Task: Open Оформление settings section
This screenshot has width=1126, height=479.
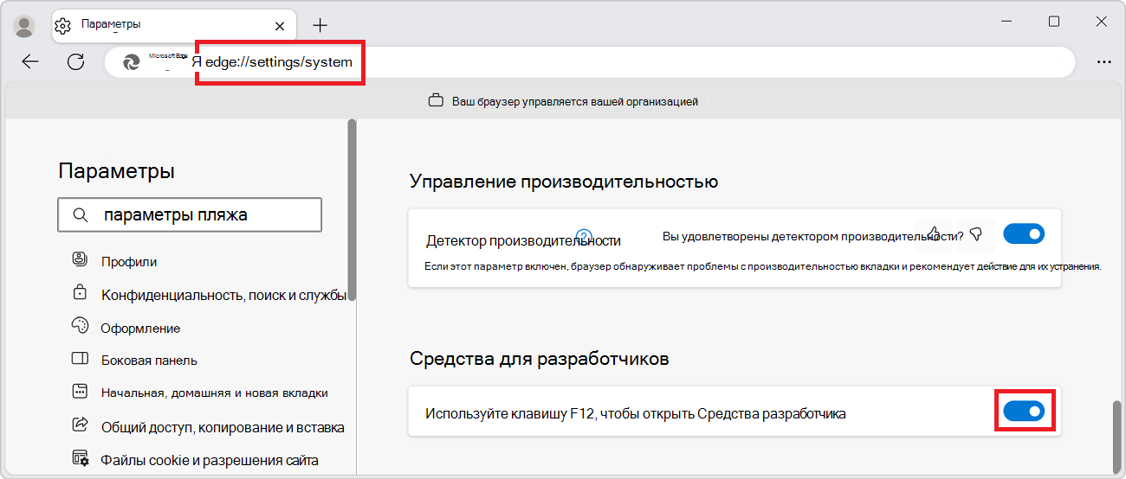Action: (x=141, y=329)
